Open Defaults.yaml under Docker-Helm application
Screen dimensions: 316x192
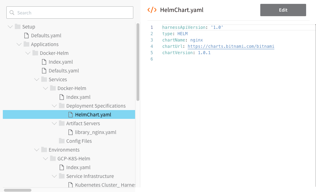pyautogui.click(x=64, y=71)
